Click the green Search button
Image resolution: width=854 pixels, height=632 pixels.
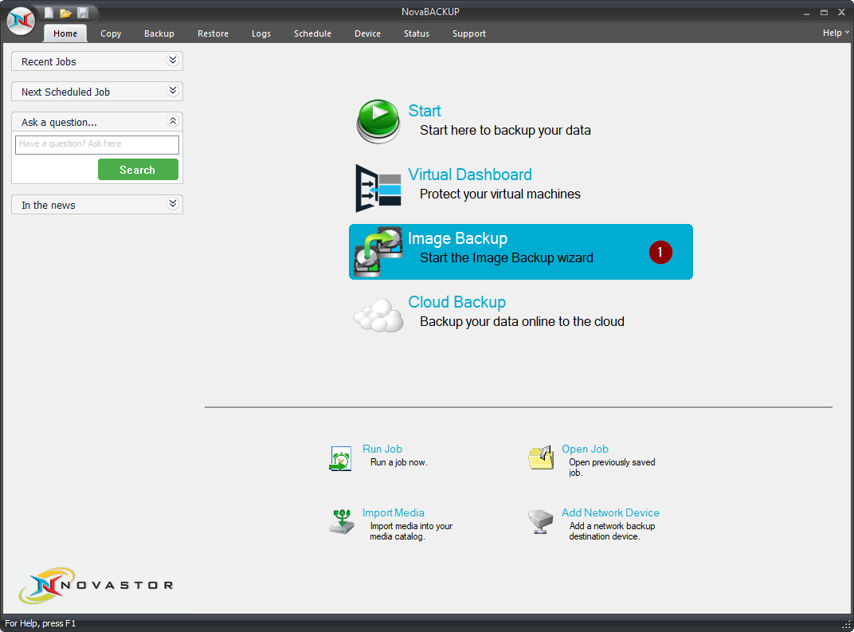click(x=138, y=170)
